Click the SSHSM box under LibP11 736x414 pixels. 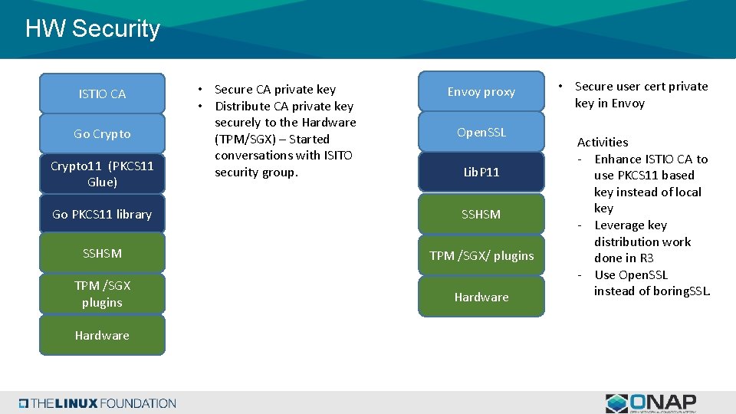(481, 214)
